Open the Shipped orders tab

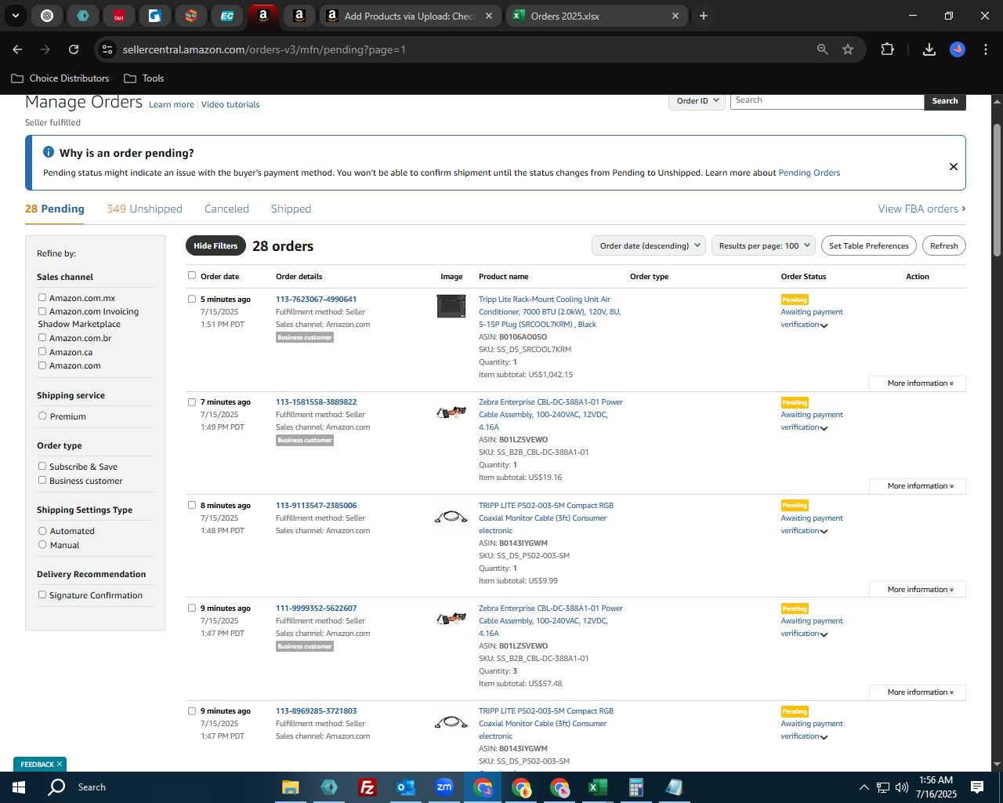[291, 209]
